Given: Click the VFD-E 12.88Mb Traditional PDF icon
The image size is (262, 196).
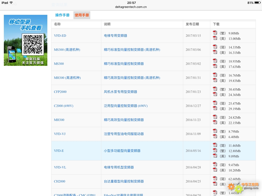Looking at the screenshot, I should [x=215, y=150].
